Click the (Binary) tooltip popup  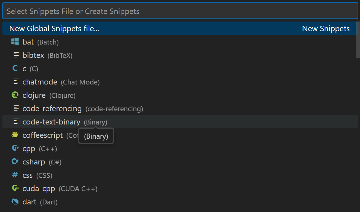pos(96,136)
